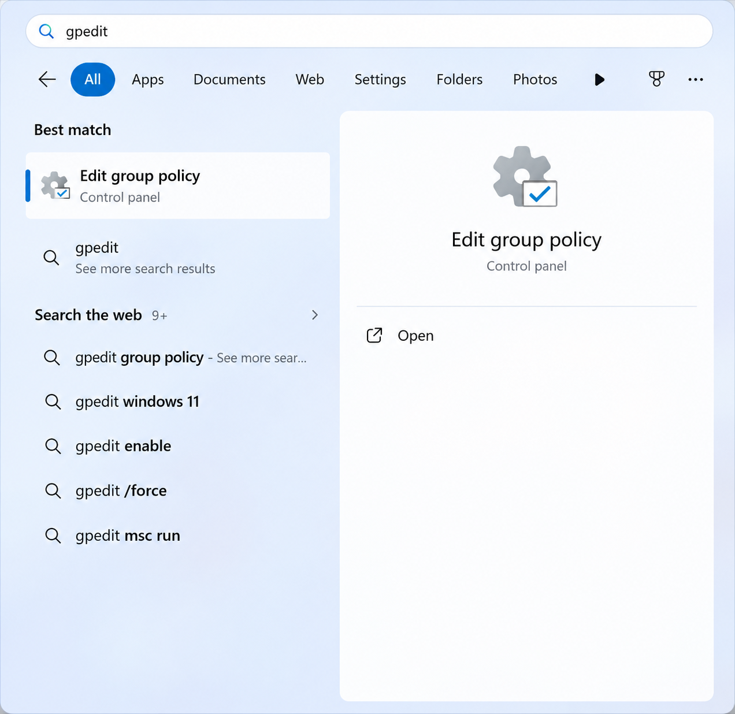Switch to the Folders tab

tap(459, 79)
